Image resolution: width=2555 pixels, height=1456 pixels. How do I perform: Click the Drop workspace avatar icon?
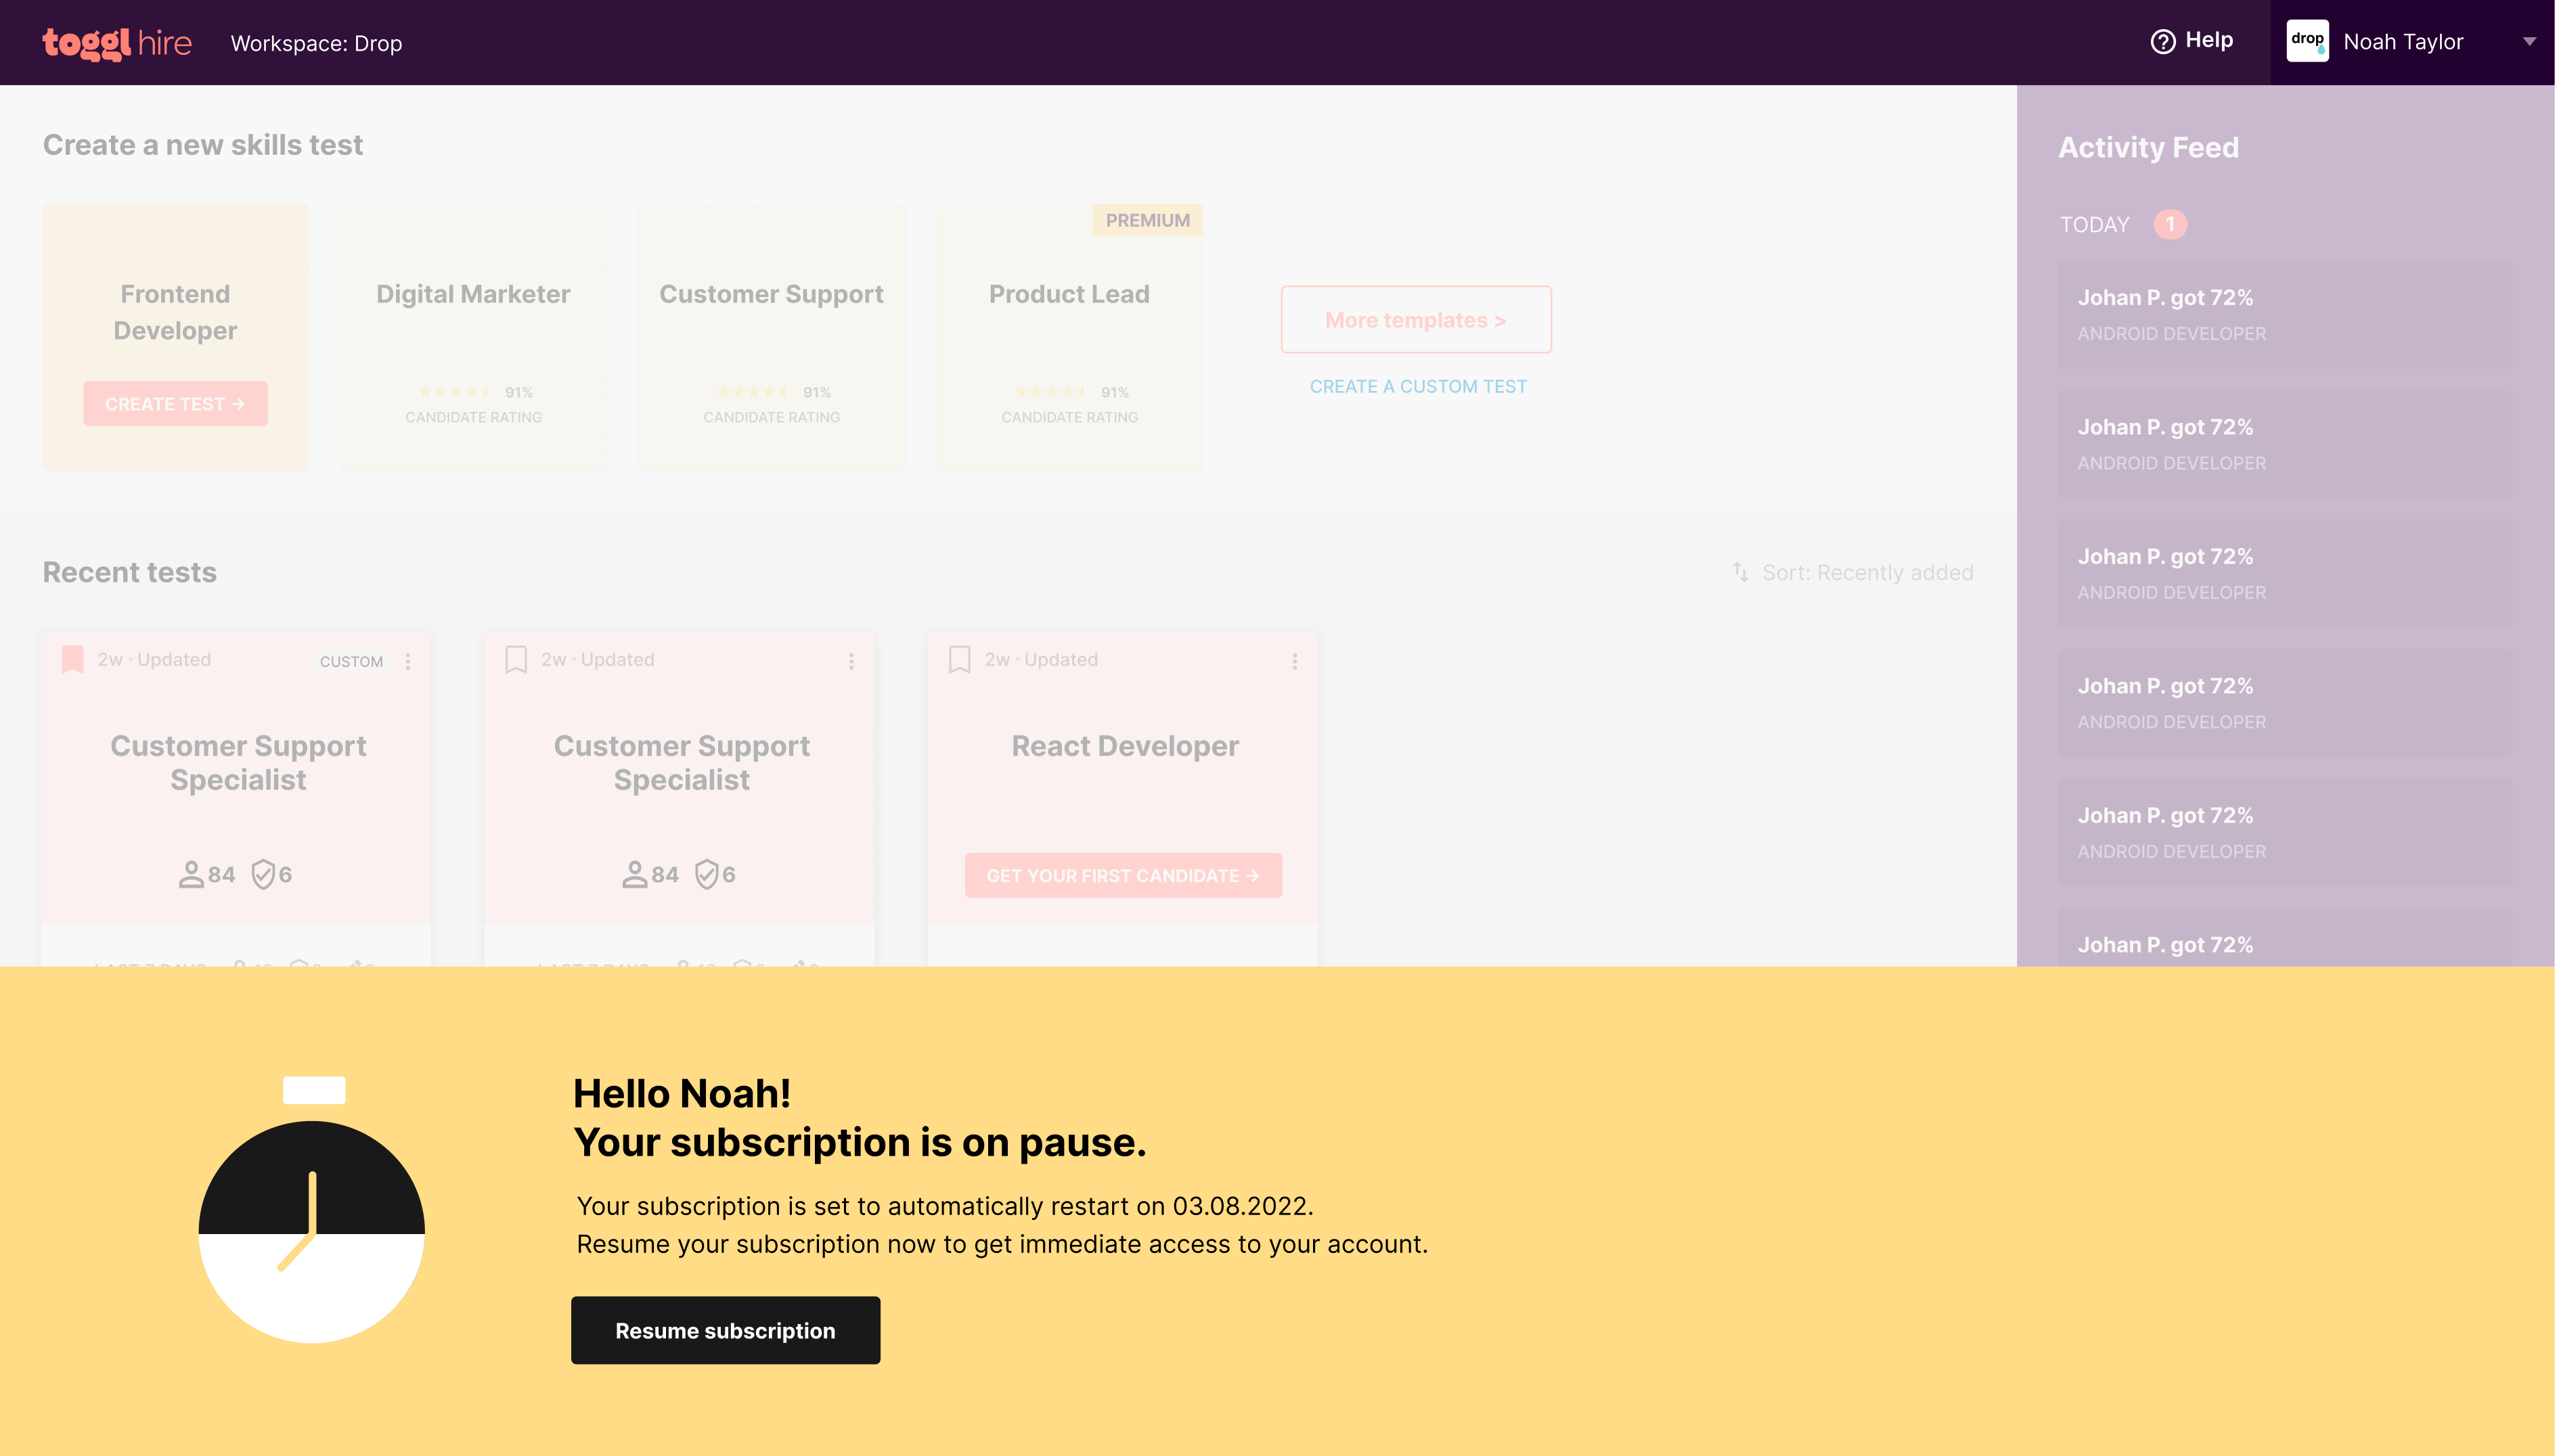pos(2307,42)
